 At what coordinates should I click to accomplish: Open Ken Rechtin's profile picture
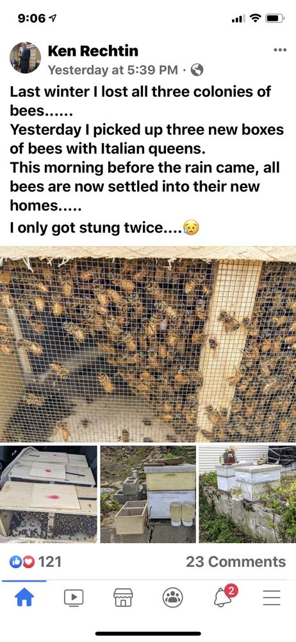click(x=26, y=57)
